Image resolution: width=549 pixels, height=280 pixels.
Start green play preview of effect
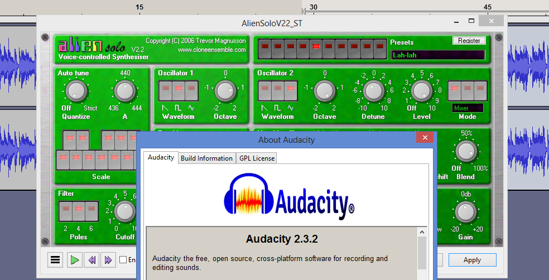pyautogui.click(x=75, y=260)
